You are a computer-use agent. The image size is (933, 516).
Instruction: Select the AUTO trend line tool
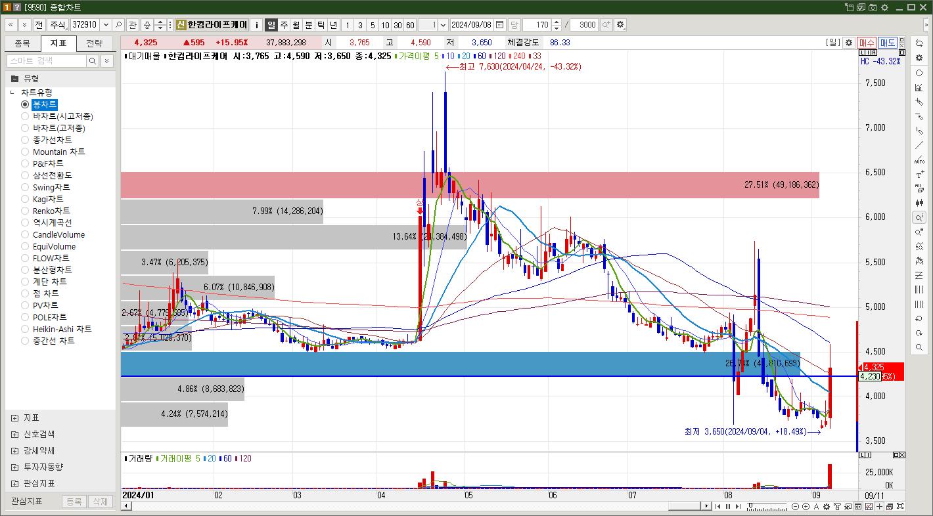coord(919,160)
